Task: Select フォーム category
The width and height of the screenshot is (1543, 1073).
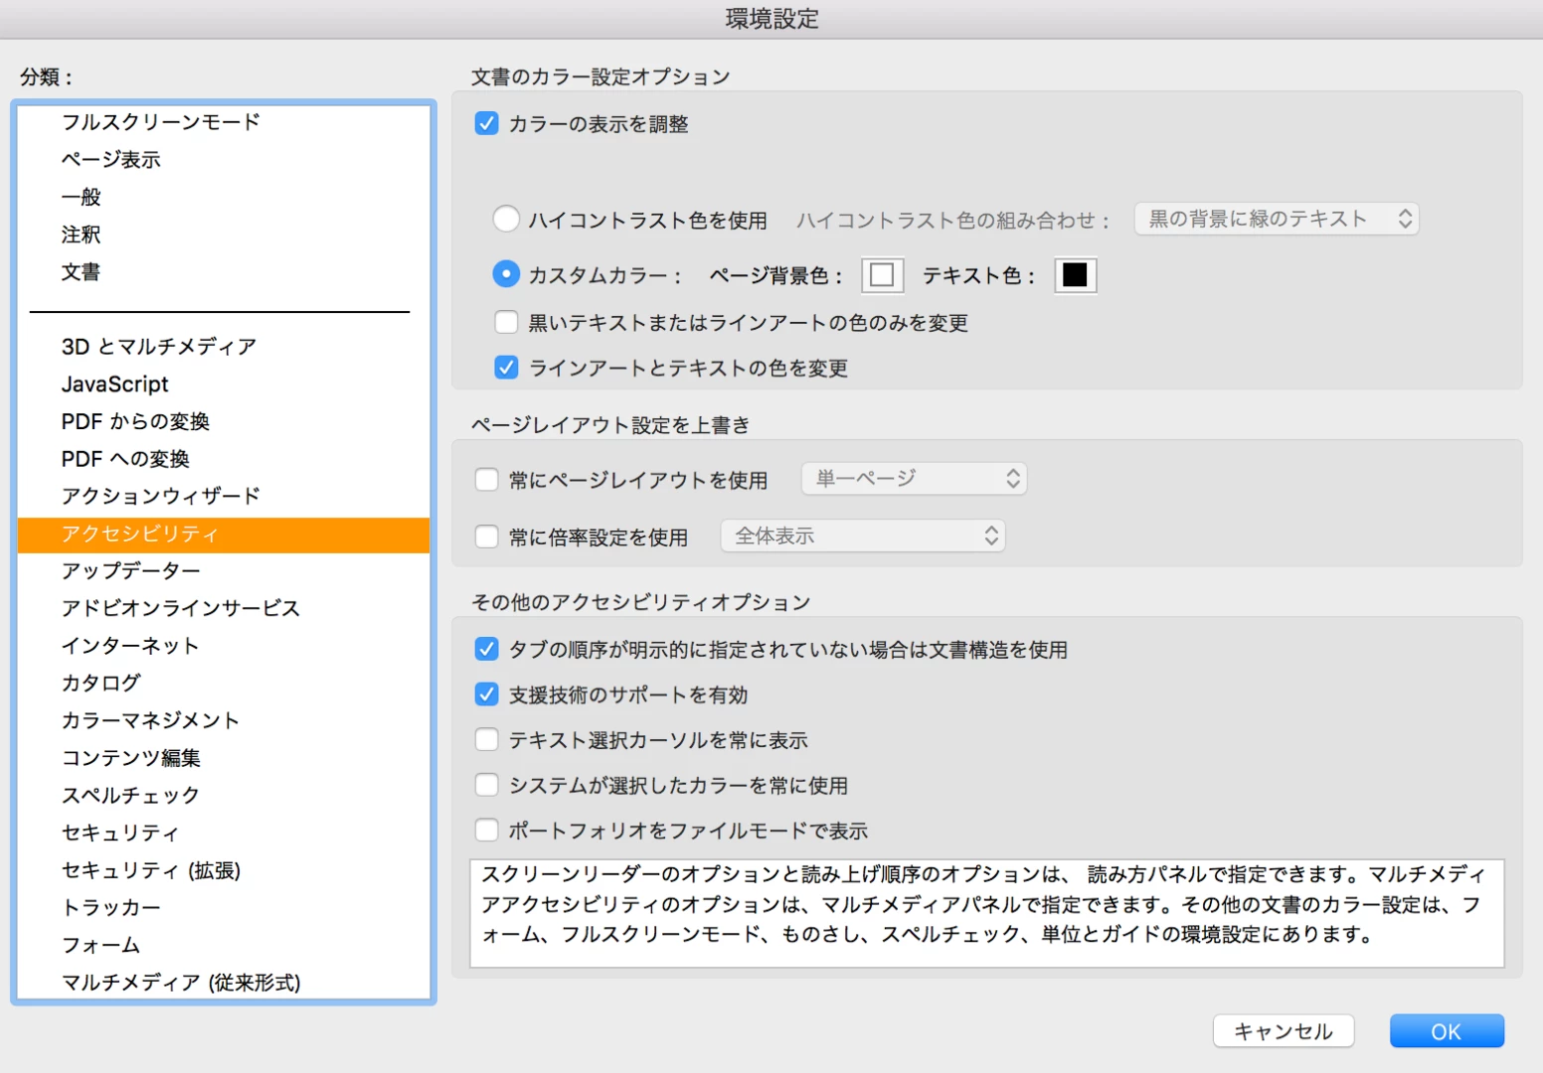Action: point(224,945)
